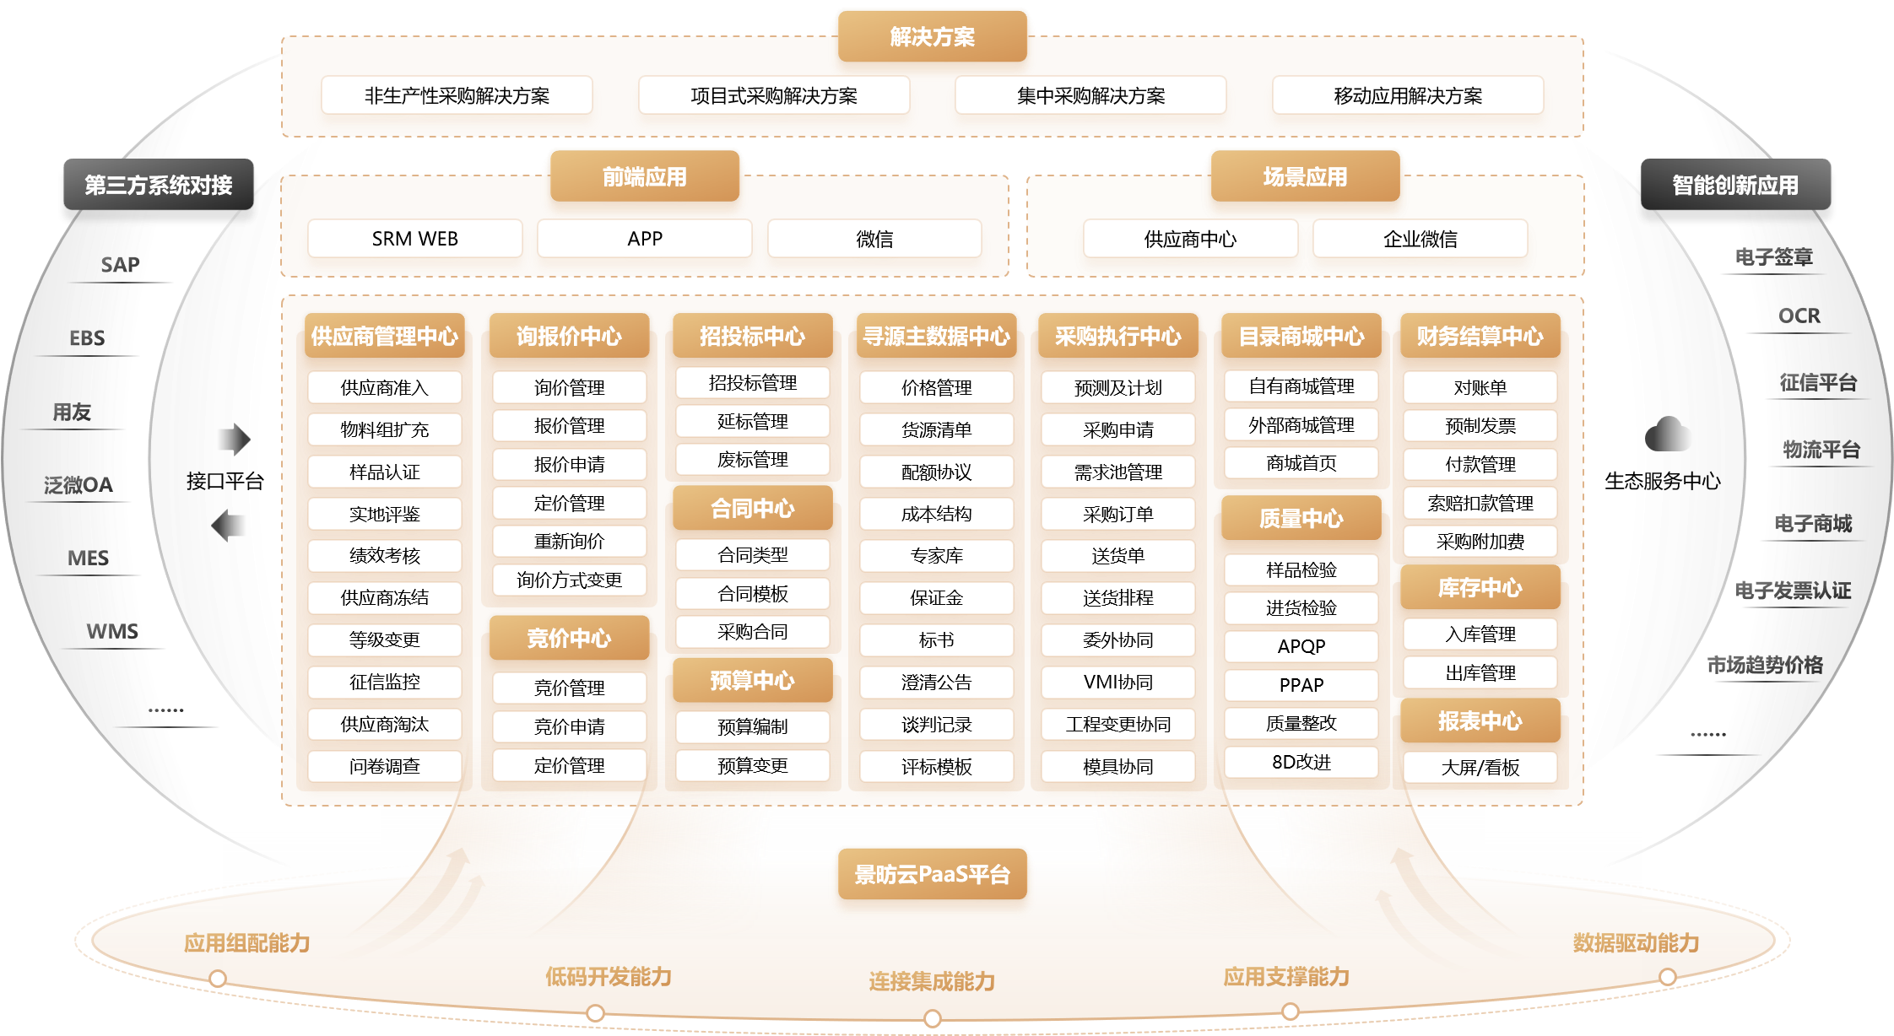Open the 景昉云PaaS平台 label
The image size is (1894, 1036).
(x=933, y=874)
